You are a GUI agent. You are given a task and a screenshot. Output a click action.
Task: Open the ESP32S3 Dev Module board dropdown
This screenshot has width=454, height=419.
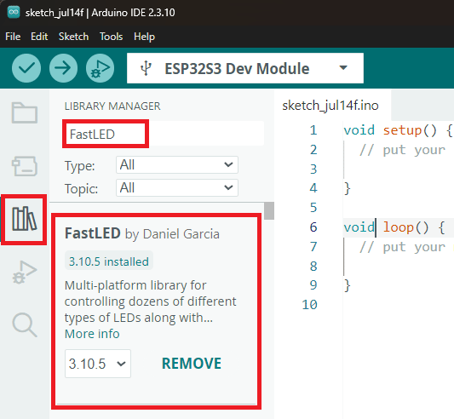[x=245, y=68]
